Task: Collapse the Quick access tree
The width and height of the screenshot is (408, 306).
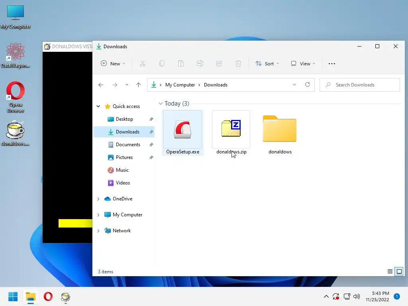Action: [x=98, y=106]
